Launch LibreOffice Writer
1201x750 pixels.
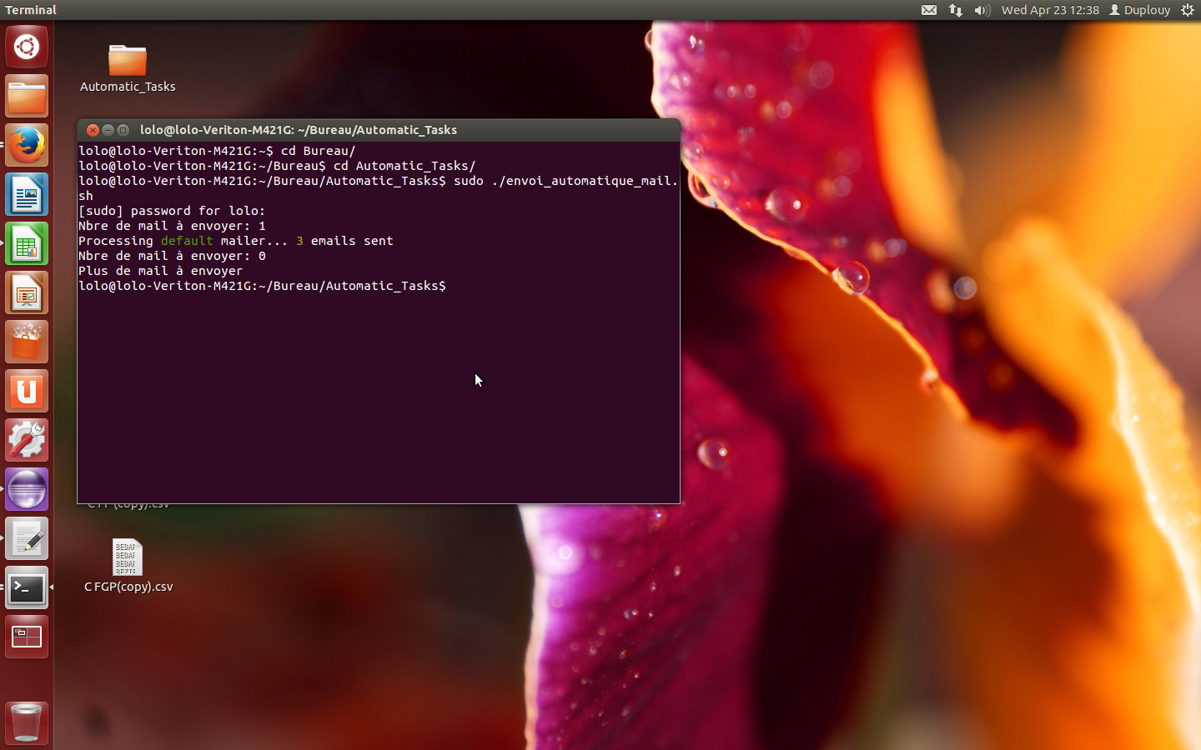coord(27,195)
